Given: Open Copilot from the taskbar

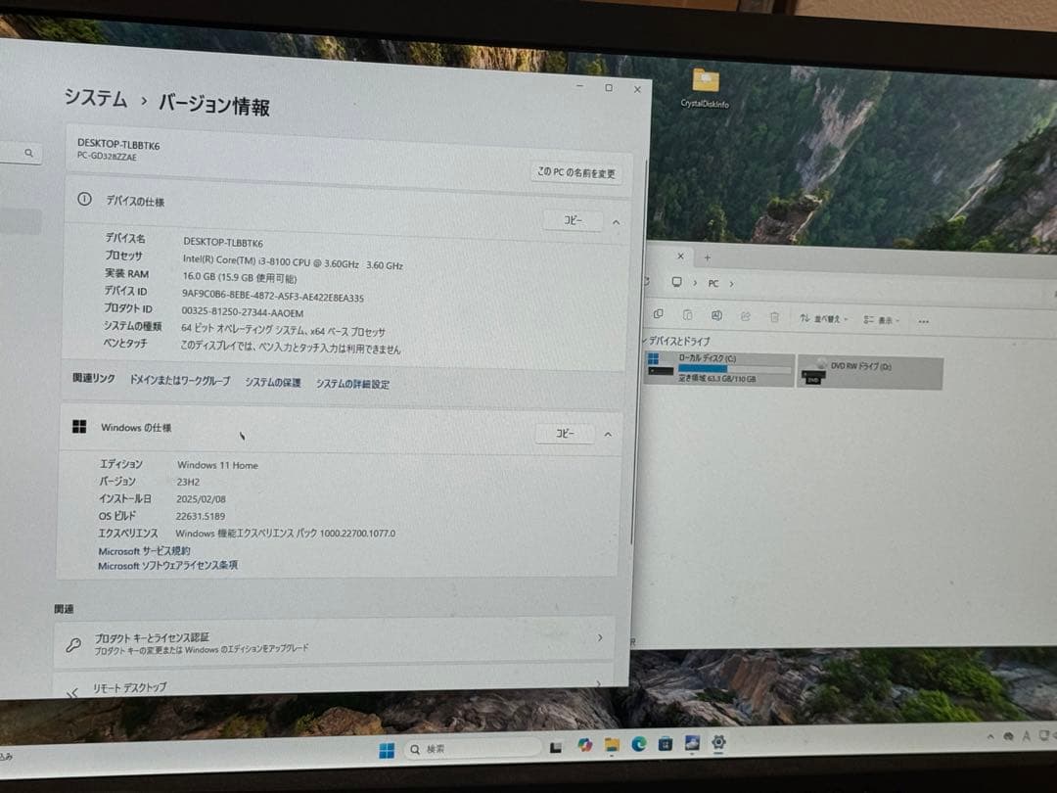Looking at the screenshot, I should tap(585, 746).
